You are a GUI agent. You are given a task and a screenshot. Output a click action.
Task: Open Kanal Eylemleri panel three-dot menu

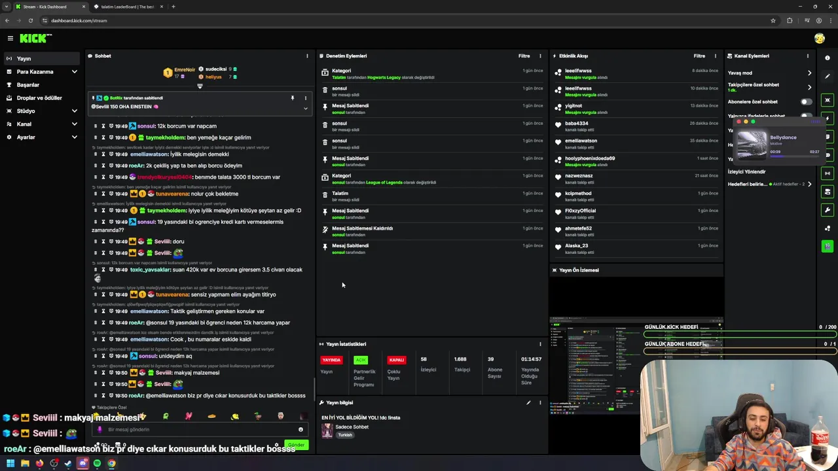807,56
